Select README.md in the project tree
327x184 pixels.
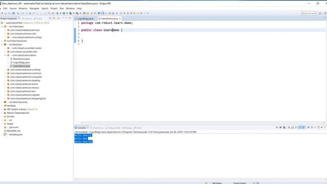pyautogui.click(x=14, y=131)
